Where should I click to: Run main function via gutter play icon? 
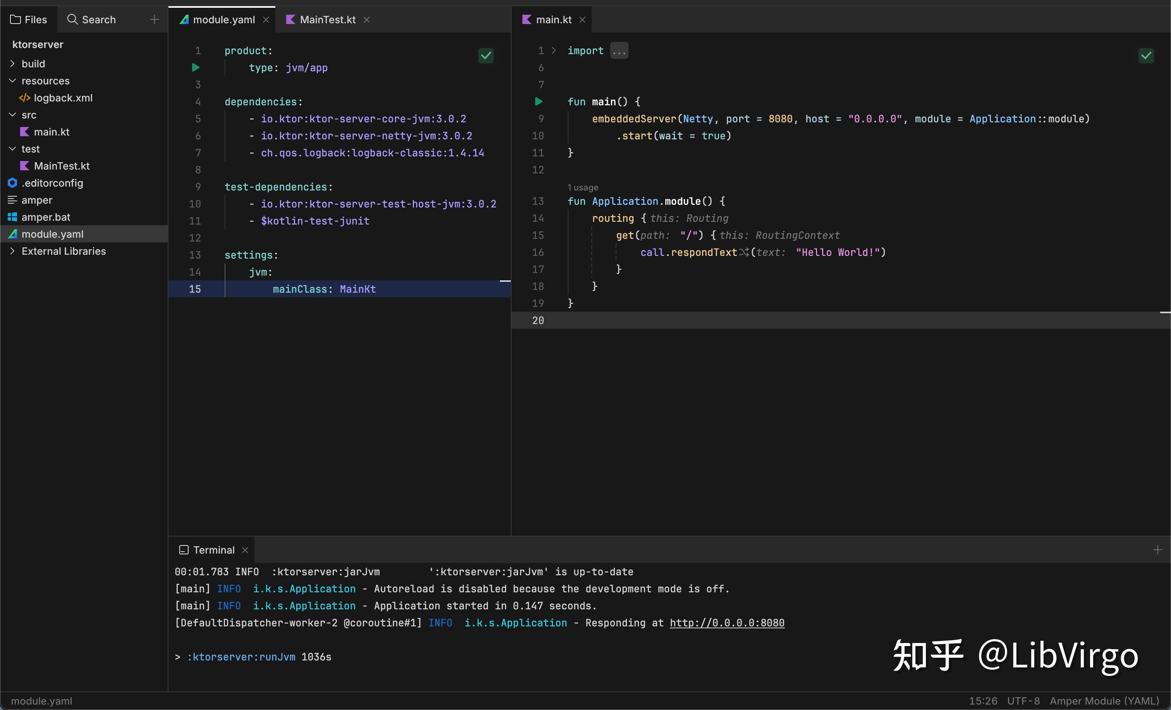[538, 102]
